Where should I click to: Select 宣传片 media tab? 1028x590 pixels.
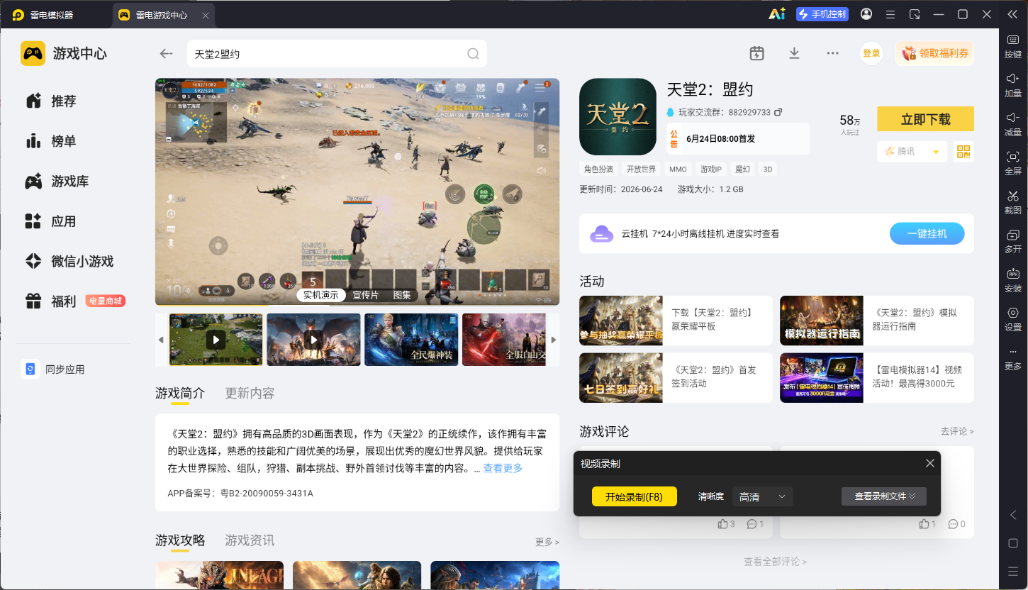point(366,295)
